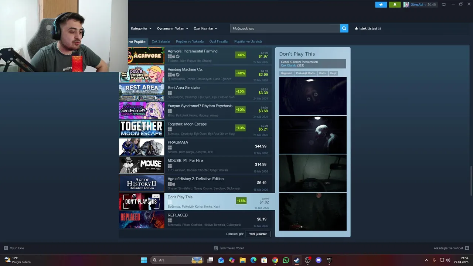The width and height of the screenshot is (473, 266).
Task: Open the Steam announcements megaphone button
Action: [381, 4]
